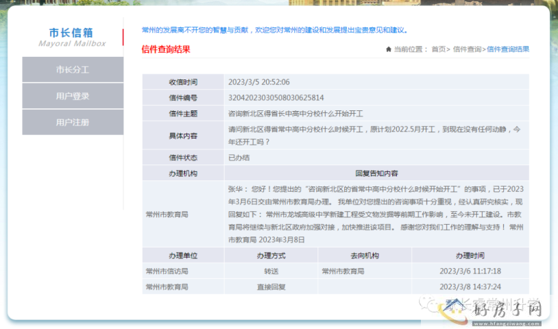Viewport: 558px width, 329px height.
Task: Go to 信件查询 in the breadcrumb
Action: pyautogui.click(x=467, y=49)
